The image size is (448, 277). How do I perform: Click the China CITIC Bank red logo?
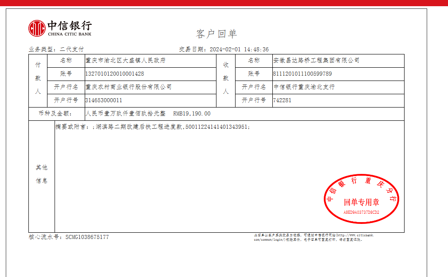(x=37, y=28)
